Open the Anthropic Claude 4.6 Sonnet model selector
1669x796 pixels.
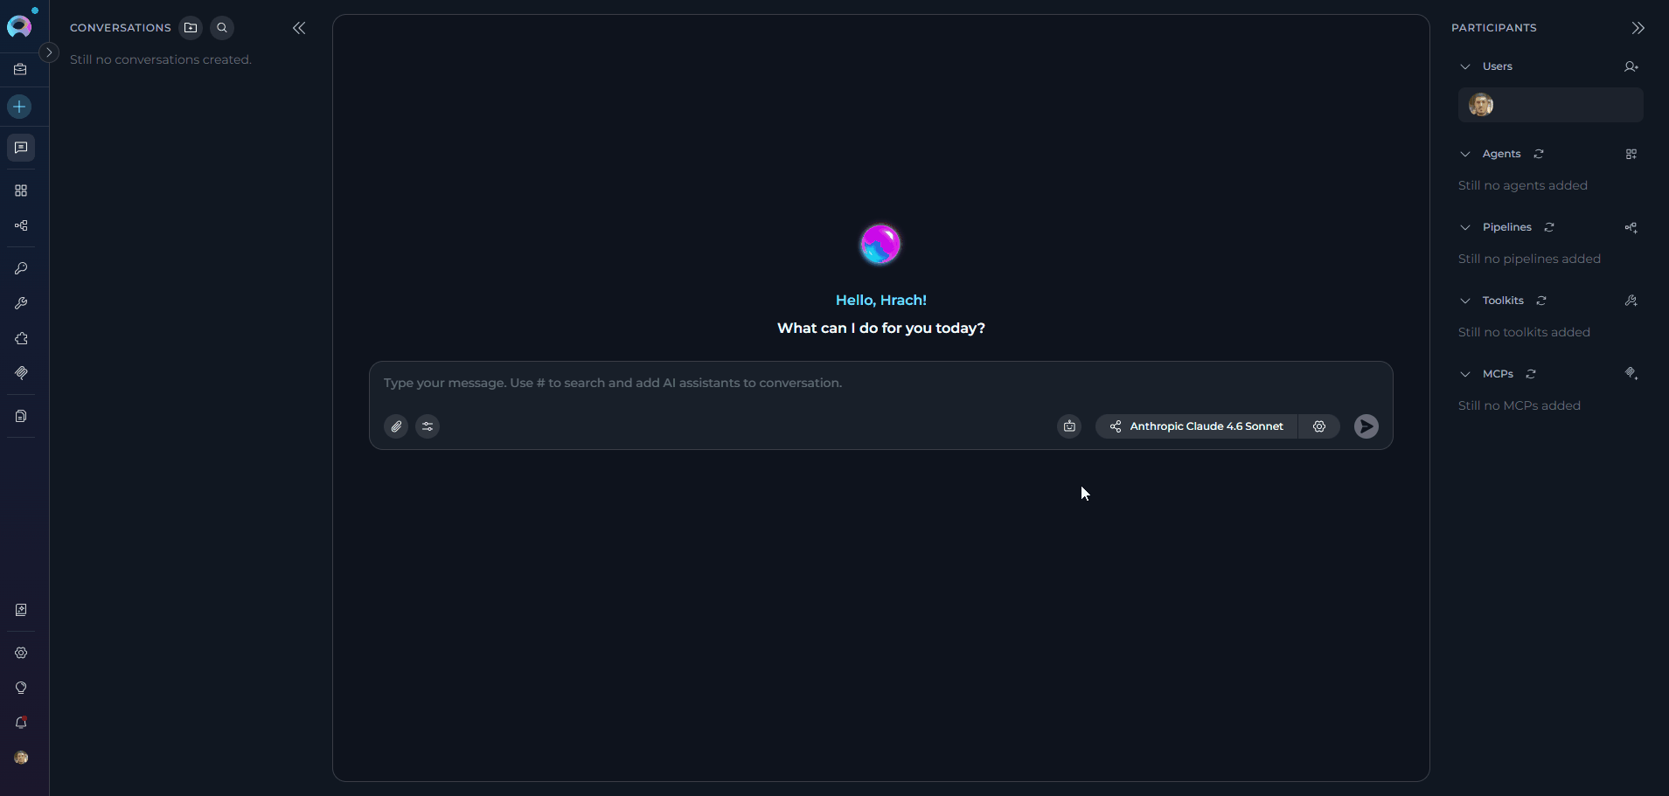point(1197,426)
